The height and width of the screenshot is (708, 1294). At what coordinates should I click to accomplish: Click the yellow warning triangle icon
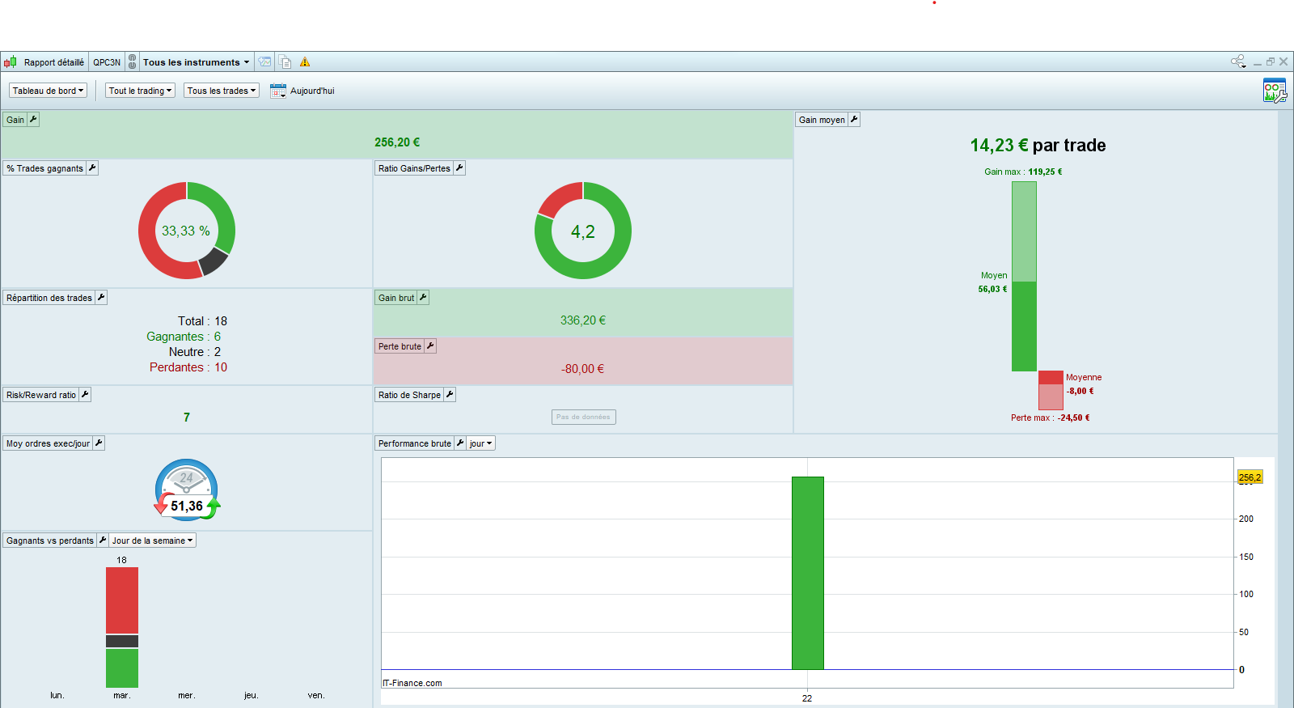pos(305,62)
